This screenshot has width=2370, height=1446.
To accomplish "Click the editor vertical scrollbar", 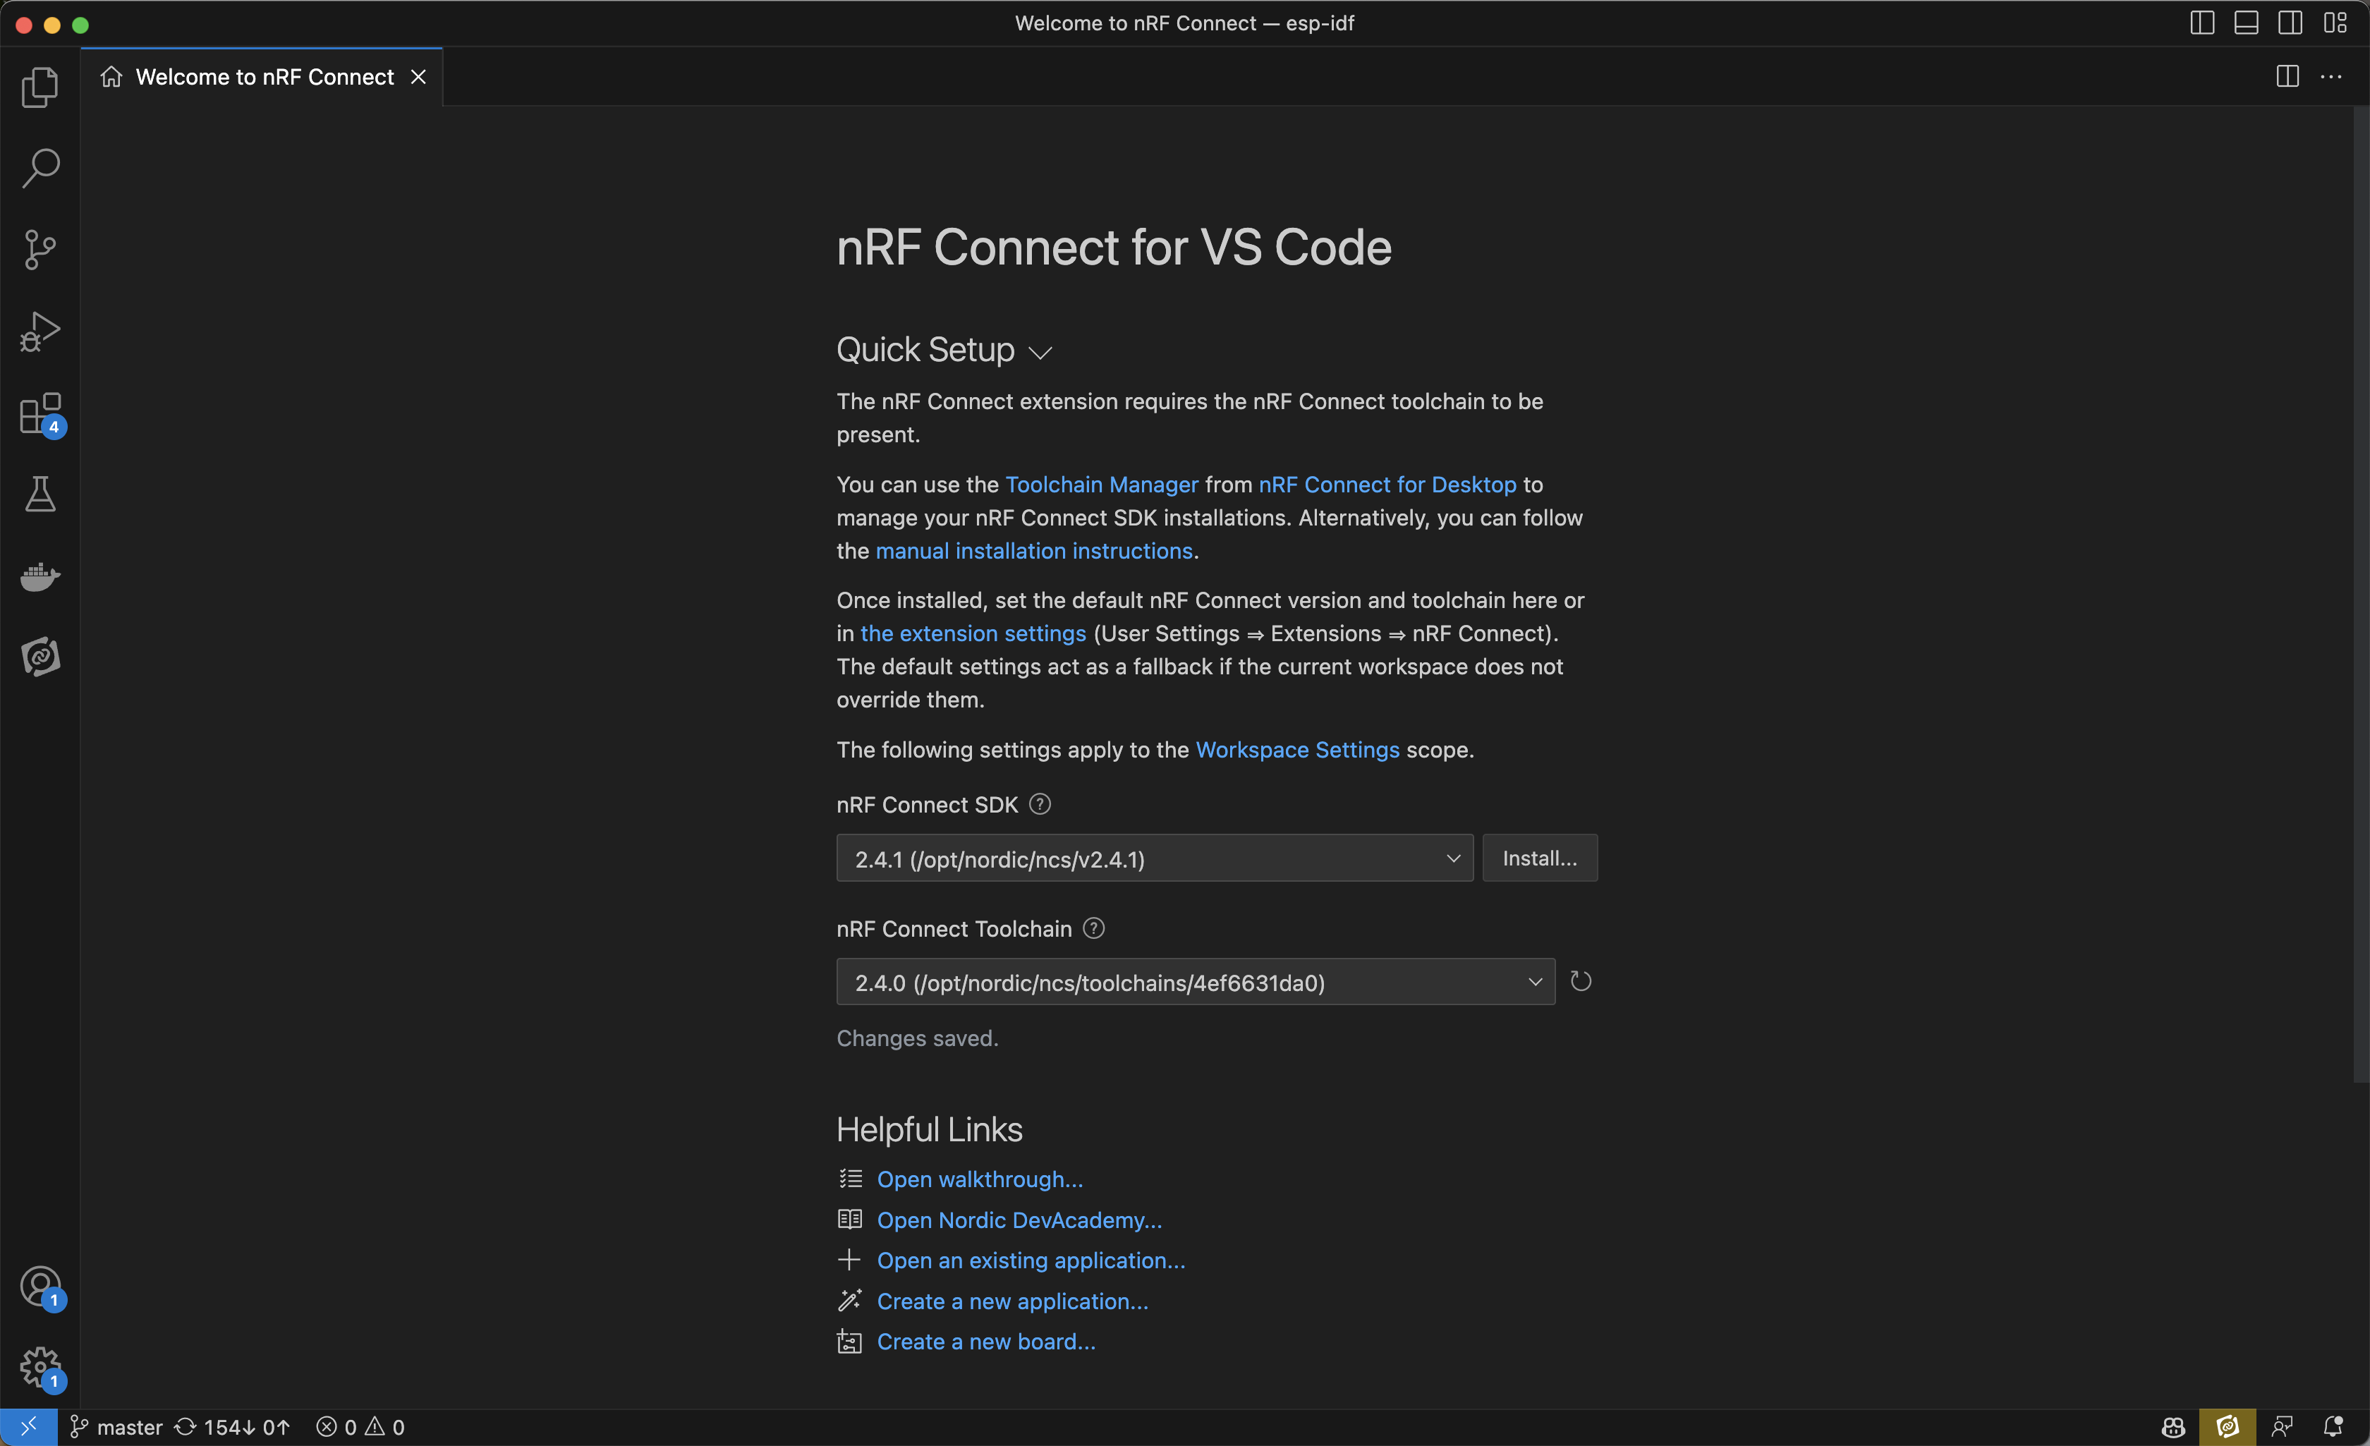I will (2362, 595).
